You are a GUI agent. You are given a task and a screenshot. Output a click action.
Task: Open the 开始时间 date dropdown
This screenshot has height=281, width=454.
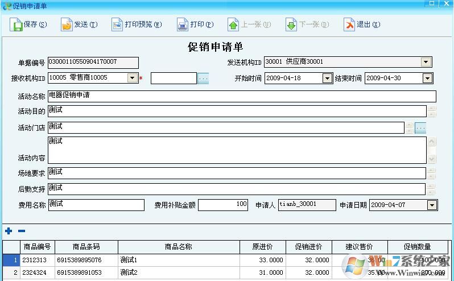pos(327,78)
